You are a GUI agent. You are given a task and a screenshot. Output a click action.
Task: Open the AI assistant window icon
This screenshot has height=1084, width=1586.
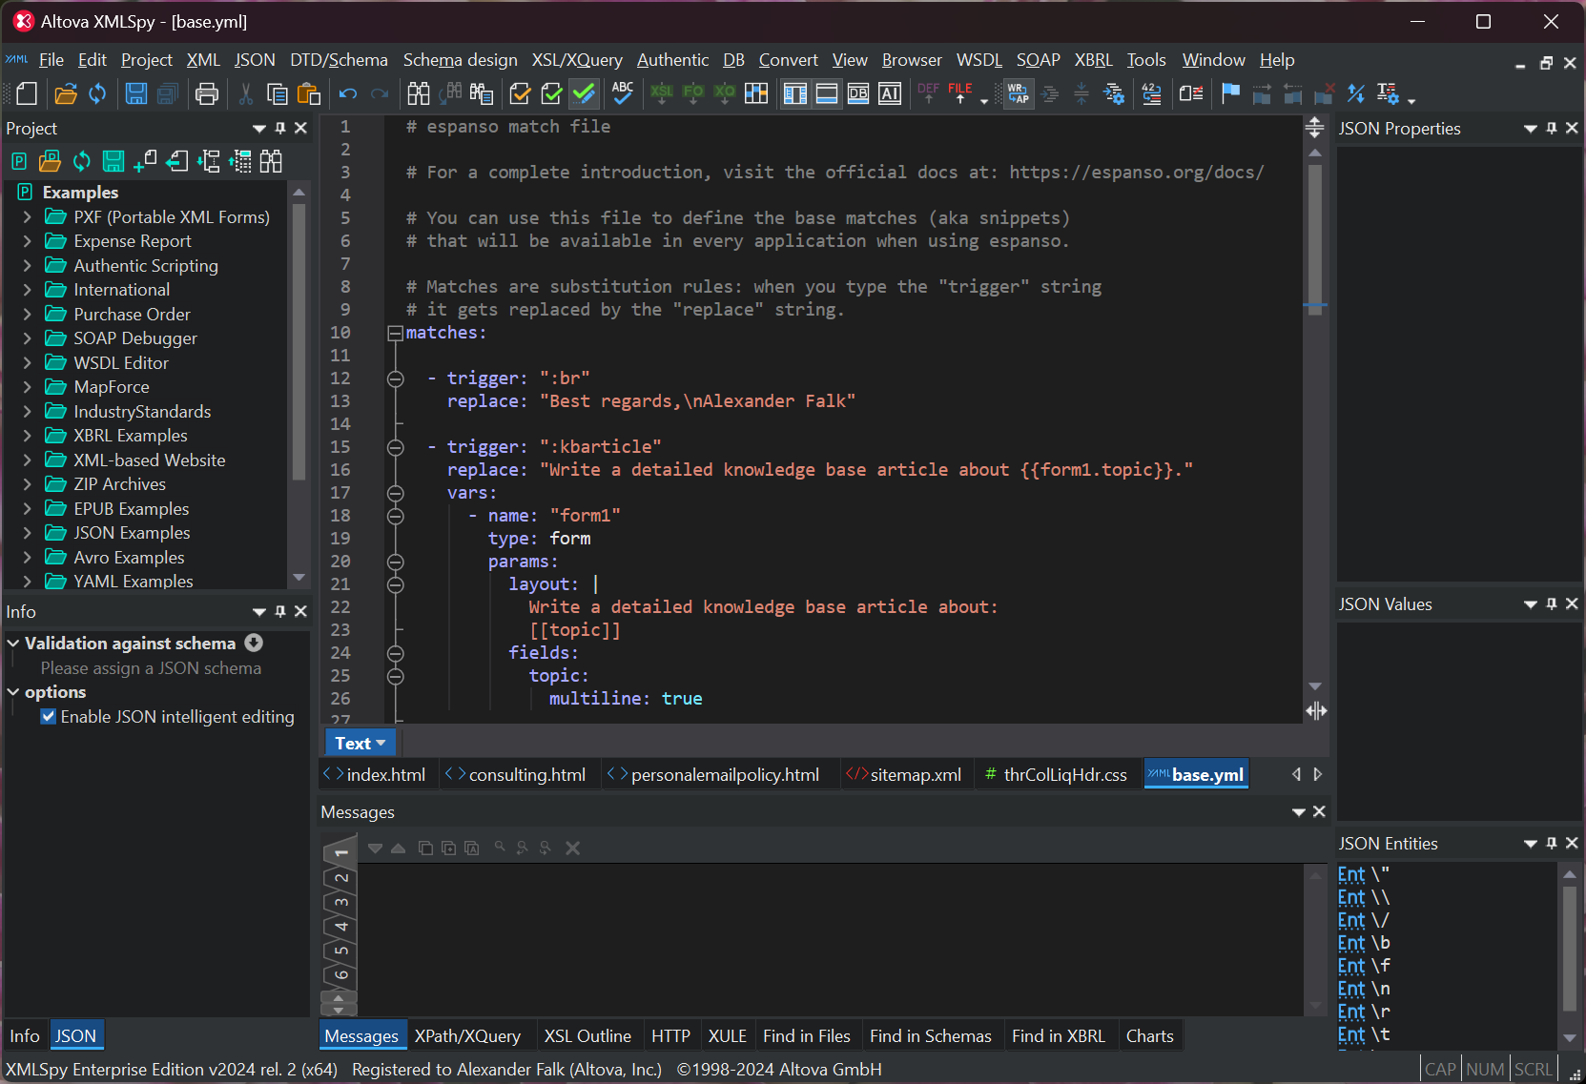[890, 93]
